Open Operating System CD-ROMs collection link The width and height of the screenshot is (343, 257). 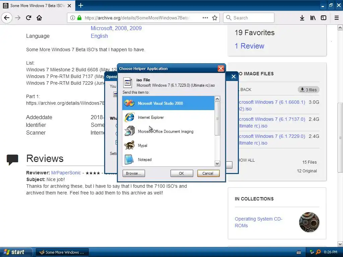pos(258,222)
